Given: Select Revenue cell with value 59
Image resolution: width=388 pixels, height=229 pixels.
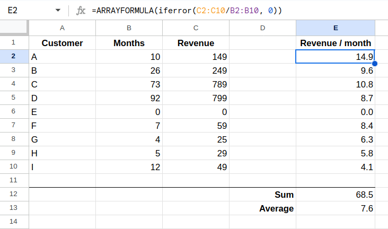Looking at the screenshot, I should coord(196,126).
